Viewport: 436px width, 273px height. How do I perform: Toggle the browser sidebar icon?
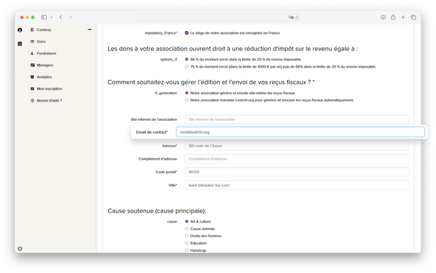tap(44, 17)
